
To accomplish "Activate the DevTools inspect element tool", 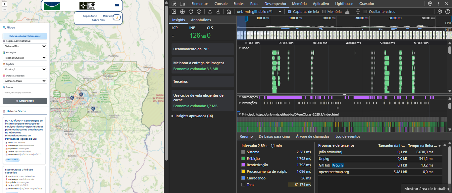I will point(174,4).
